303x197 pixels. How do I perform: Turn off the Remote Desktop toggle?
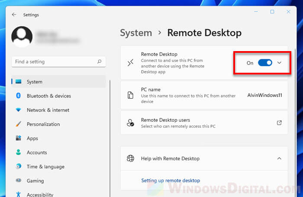265,63
